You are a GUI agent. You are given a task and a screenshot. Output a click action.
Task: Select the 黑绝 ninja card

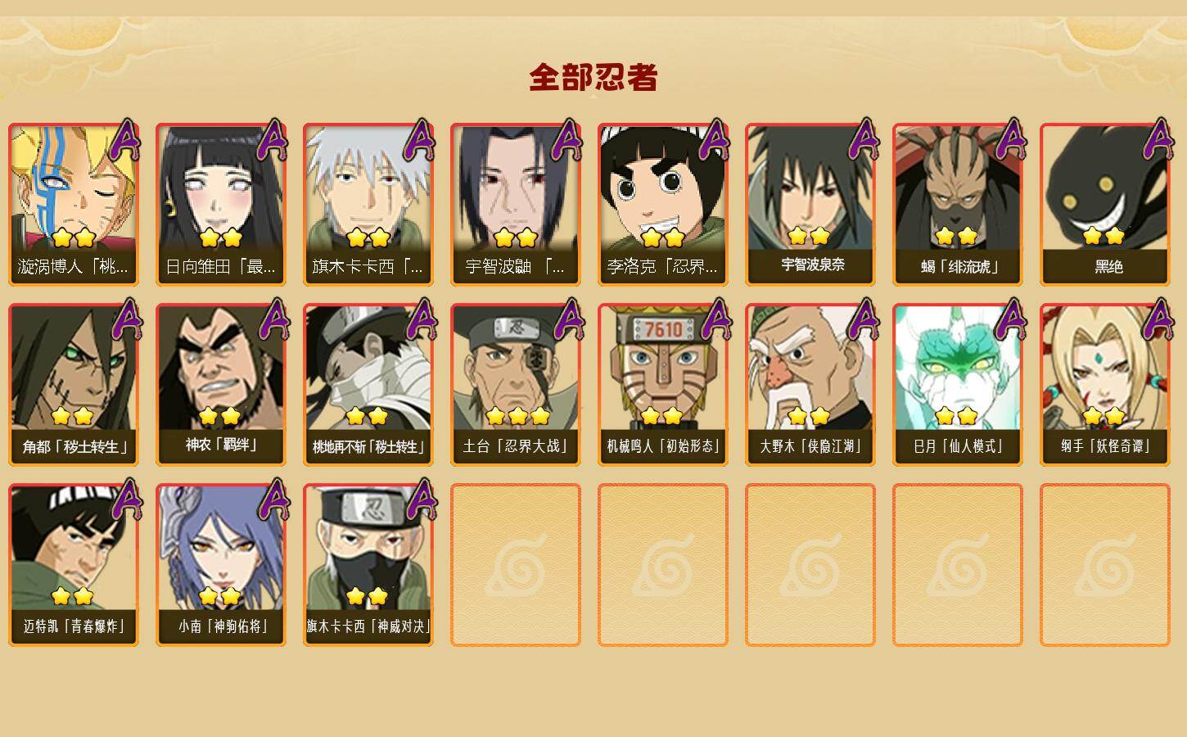[x=1105, y=205]
